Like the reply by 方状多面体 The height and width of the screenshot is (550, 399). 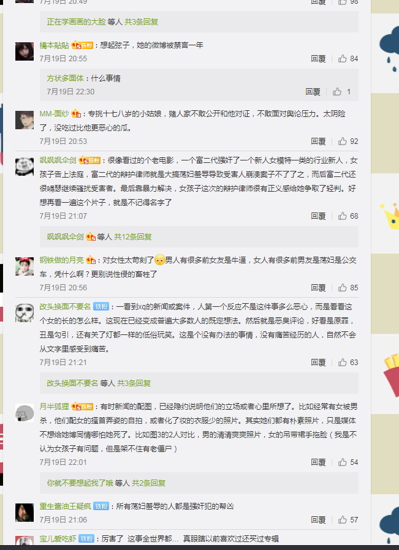click(337, 92)
